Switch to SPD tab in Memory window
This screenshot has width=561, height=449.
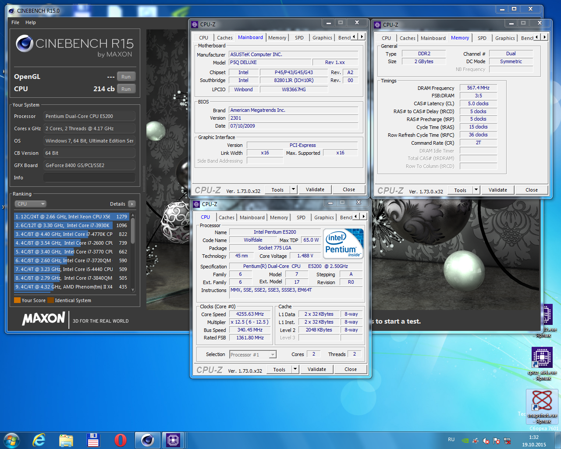tap(482, 38)
